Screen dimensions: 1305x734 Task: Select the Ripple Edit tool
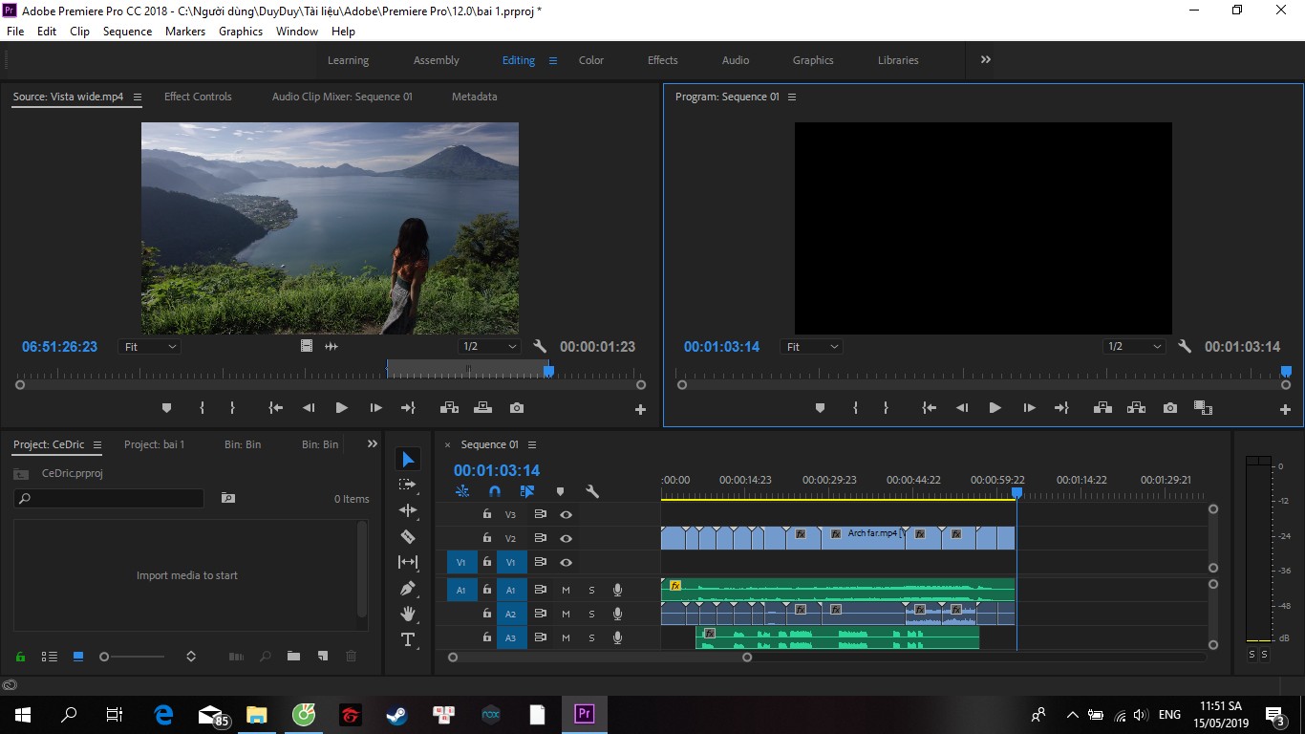[408, 510]
